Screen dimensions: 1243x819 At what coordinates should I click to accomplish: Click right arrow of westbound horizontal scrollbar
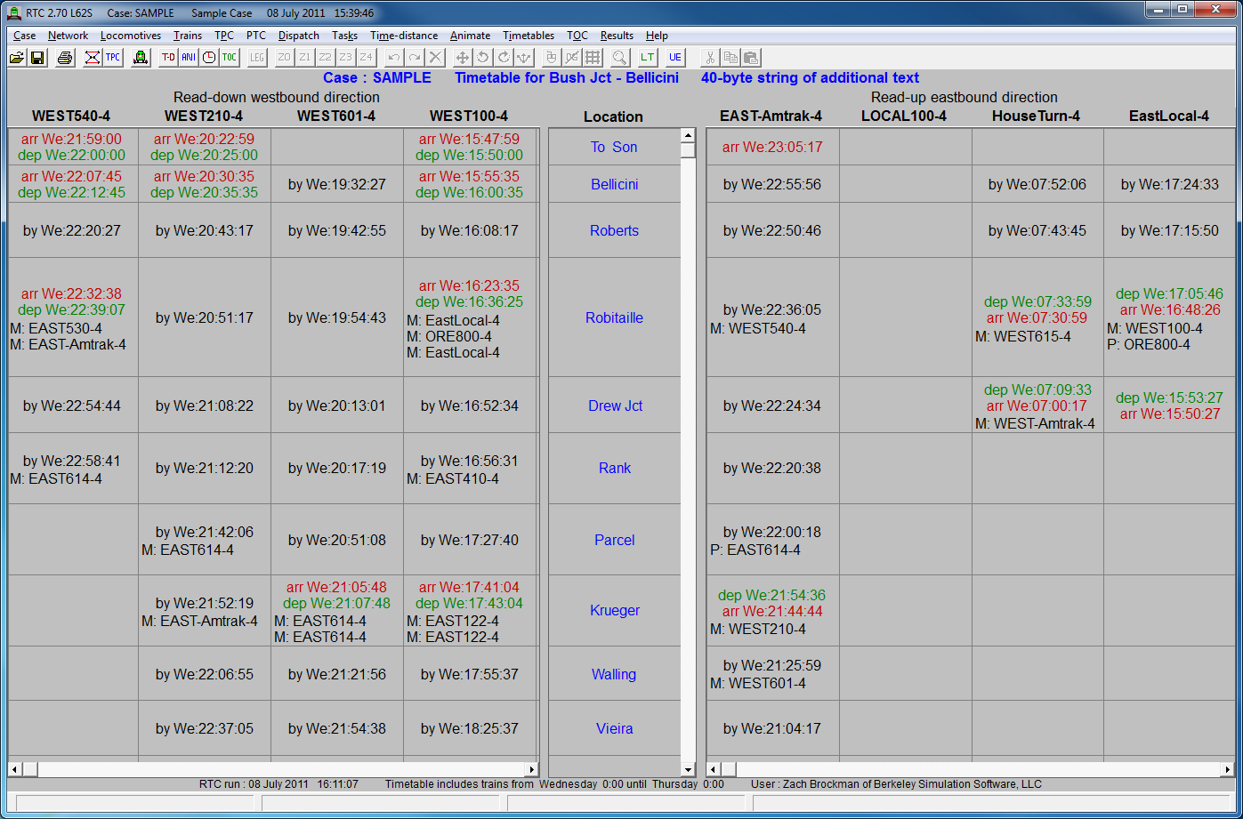532,769
